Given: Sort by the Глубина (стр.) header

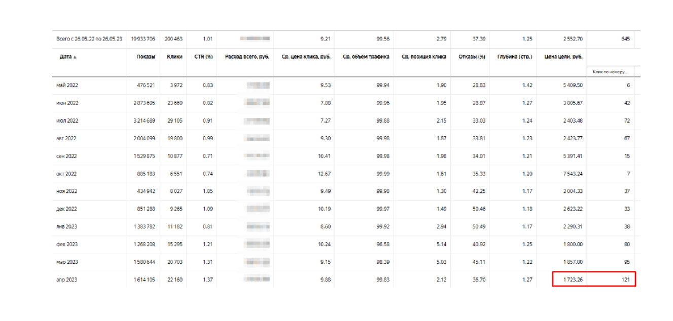Looking at the screenshot, I should tap(515, 57).
